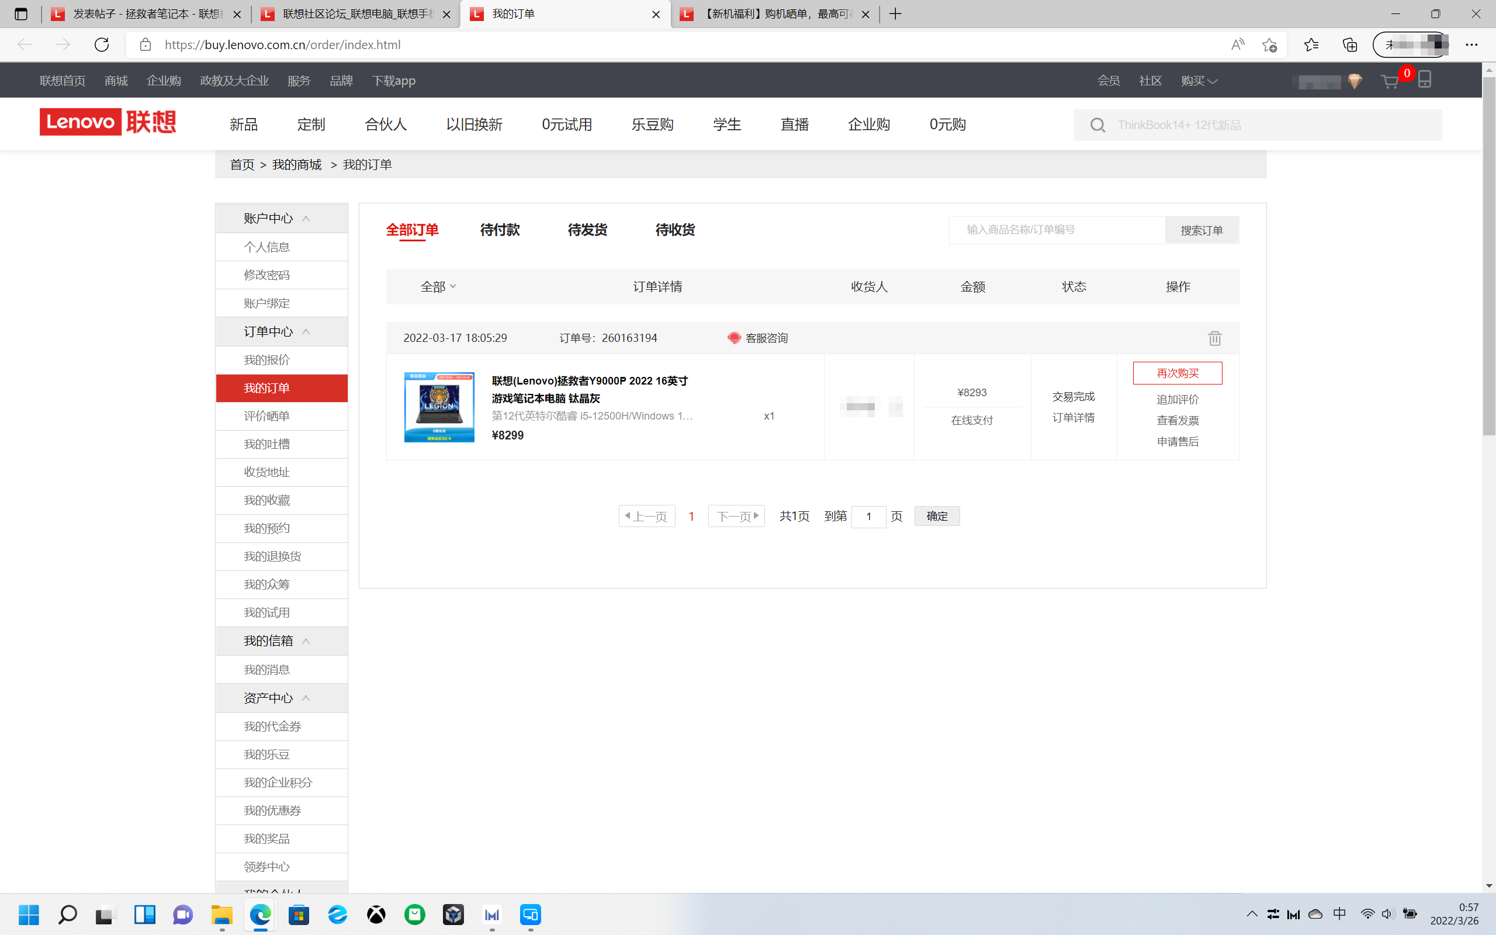Viewport: 1496px width, 935px height.
Task: Click the page number input field
Action: (868, 516)
